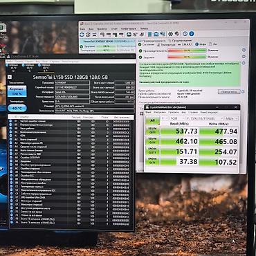256x256 pixels.
Task: Click the Повтор теста button in Hard Disk Sentinel
Action: [229, 92]
